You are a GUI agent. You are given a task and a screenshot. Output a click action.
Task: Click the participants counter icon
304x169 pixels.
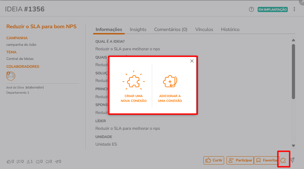point(28,162)
